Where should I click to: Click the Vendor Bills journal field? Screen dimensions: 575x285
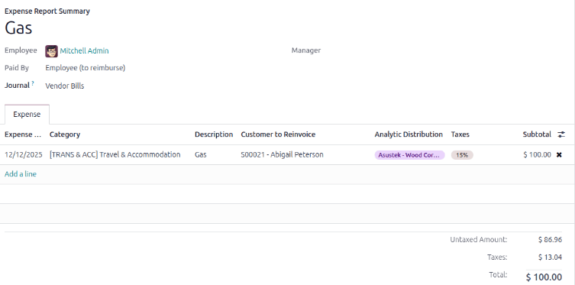(65, 86)
